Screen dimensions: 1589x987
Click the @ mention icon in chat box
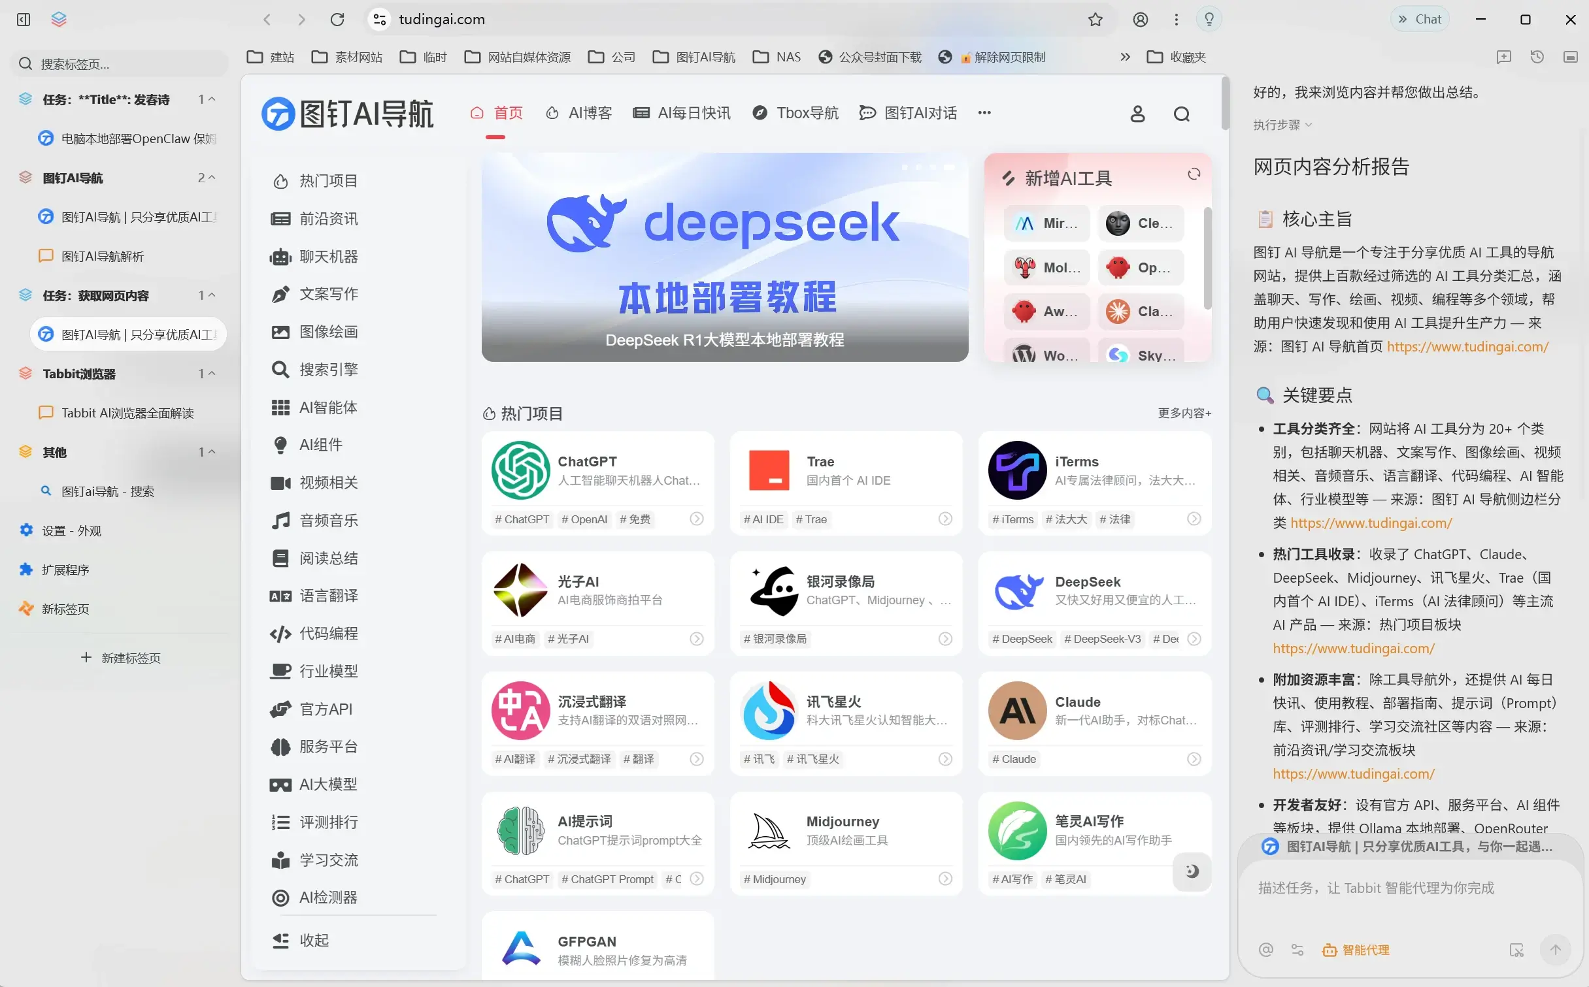(1266, 950)
